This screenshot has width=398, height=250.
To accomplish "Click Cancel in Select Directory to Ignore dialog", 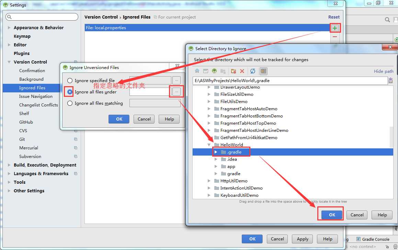I will (x=357, y=215).
